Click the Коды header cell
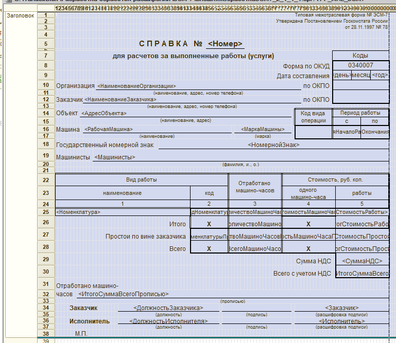The width and height of the screenshot is (396, 343). point(360,56)
